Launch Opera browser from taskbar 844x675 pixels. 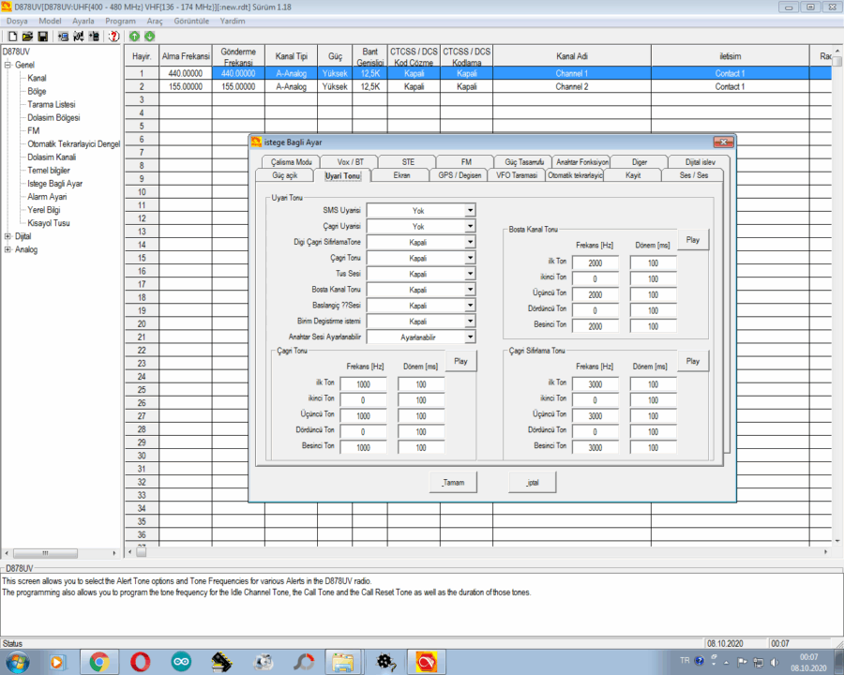[x=140, y=662]
